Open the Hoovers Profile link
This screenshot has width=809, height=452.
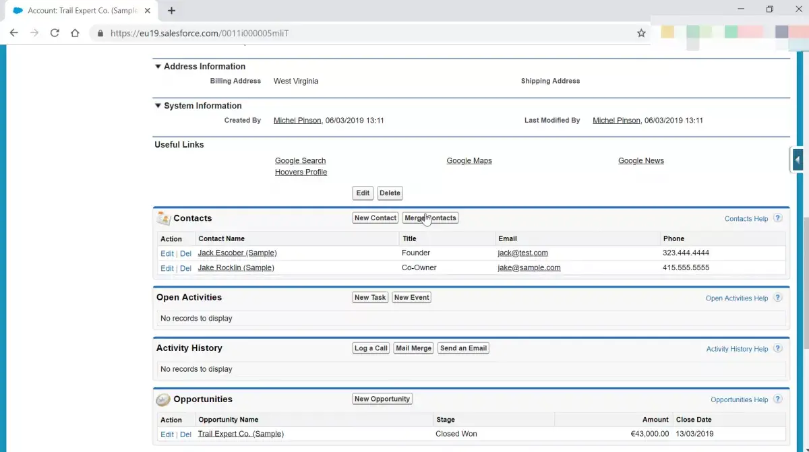[x=301, y=172]
